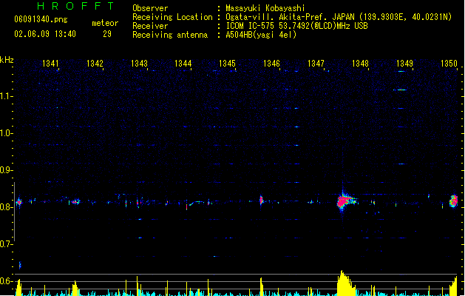
Task: Click the 1343 time axis marker
Action: [x=139, y=63]
